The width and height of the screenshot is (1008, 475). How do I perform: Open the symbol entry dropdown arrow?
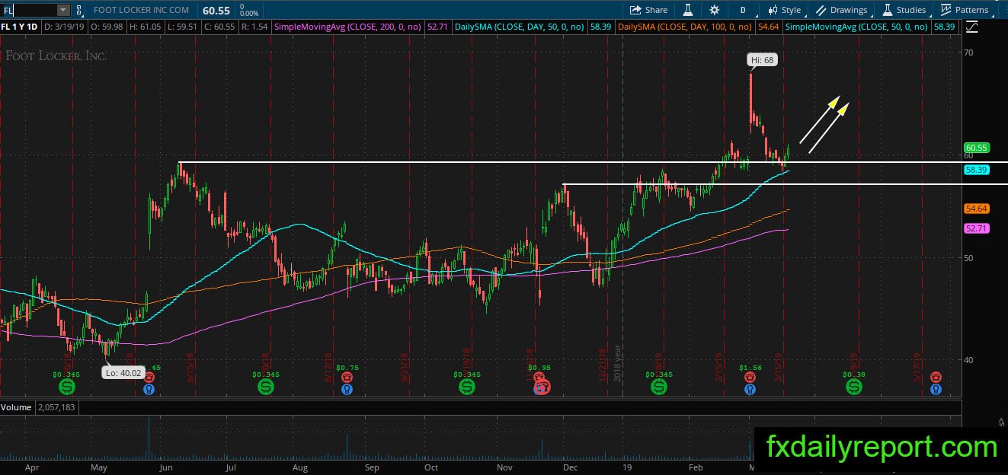tap(62, 10)
